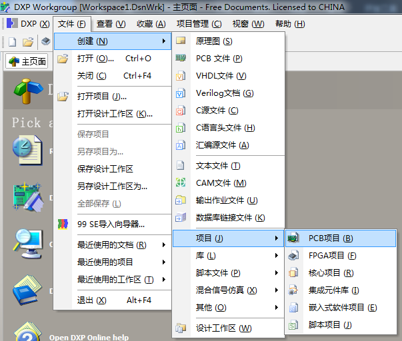Viewport: 402px width, 341px height.
Task: Click the 设计工作区 (W) icon
Action: (181, 328)
